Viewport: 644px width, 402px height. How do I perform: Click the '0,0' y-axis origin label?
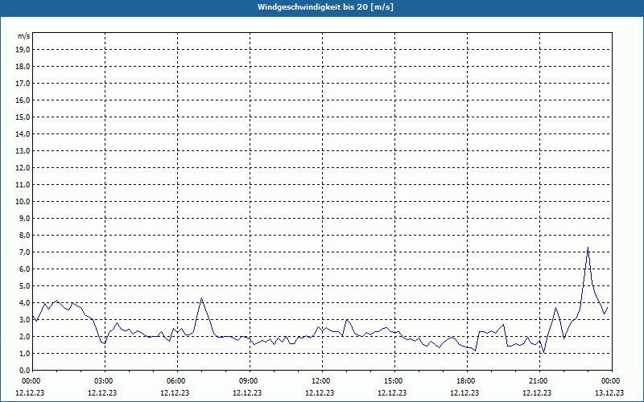pyautogui.click(x=24, y=370)
